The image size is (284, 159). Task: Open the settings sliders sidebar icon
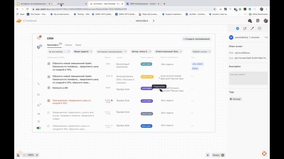point(39,121)
